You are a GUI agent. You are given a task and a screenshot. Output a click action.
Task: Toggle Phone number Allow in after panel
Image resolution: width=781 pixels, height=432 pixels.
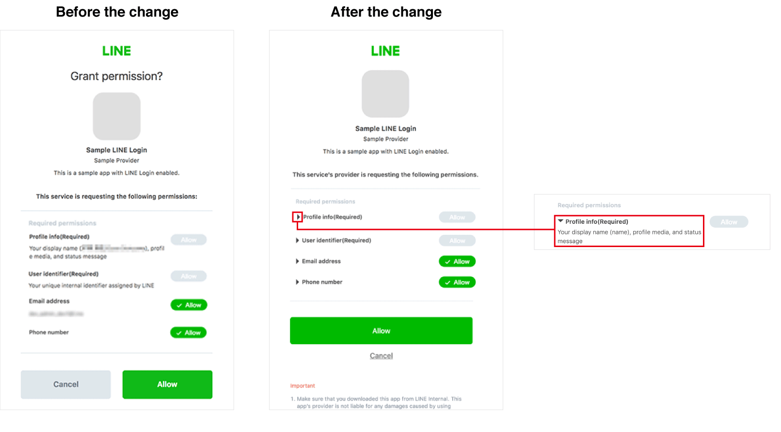coord(457,282)
